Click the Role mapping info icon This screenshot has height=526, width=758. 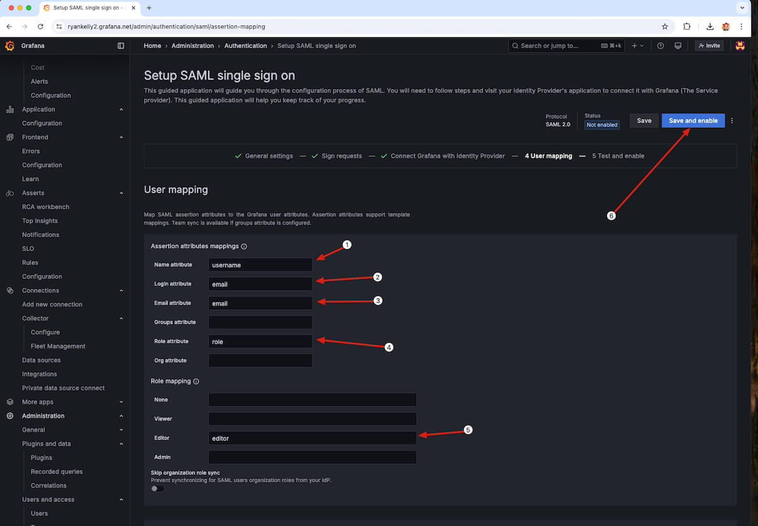(196, 382)
